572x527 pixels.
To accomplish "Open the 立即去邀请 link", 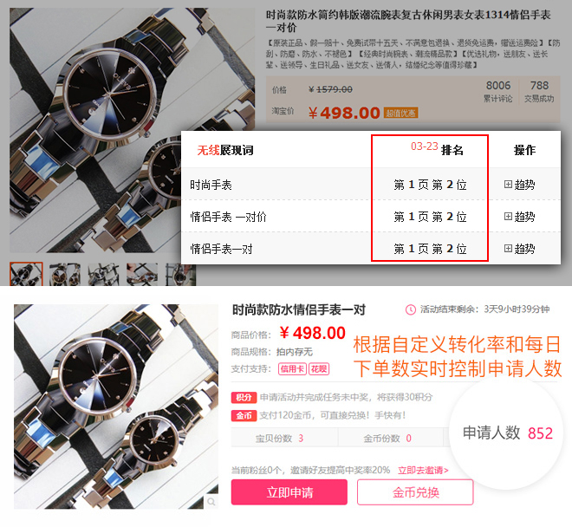I will click(x=423, y=471).
